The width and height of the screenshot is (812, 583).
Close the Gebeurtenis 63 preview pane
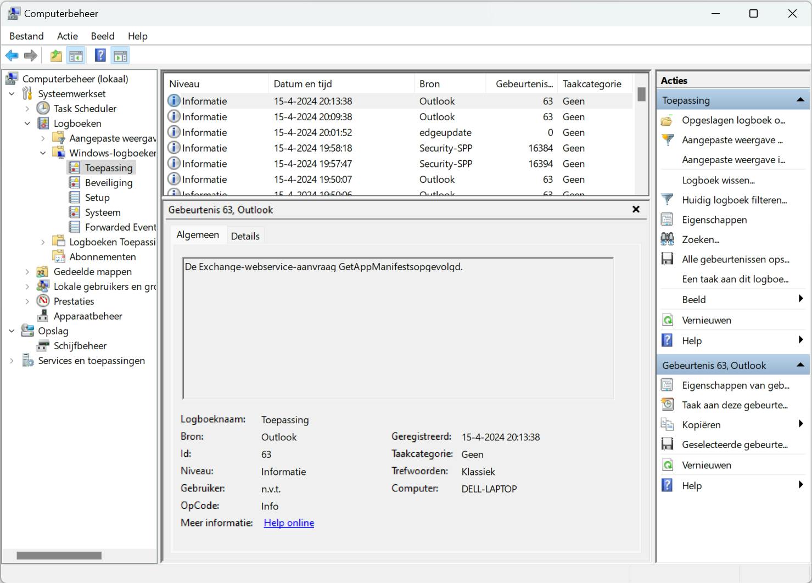(x=636, y=209)
